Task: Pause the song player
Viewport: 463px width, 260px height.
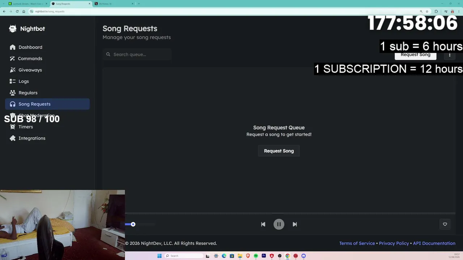Action: pos(279,224)
